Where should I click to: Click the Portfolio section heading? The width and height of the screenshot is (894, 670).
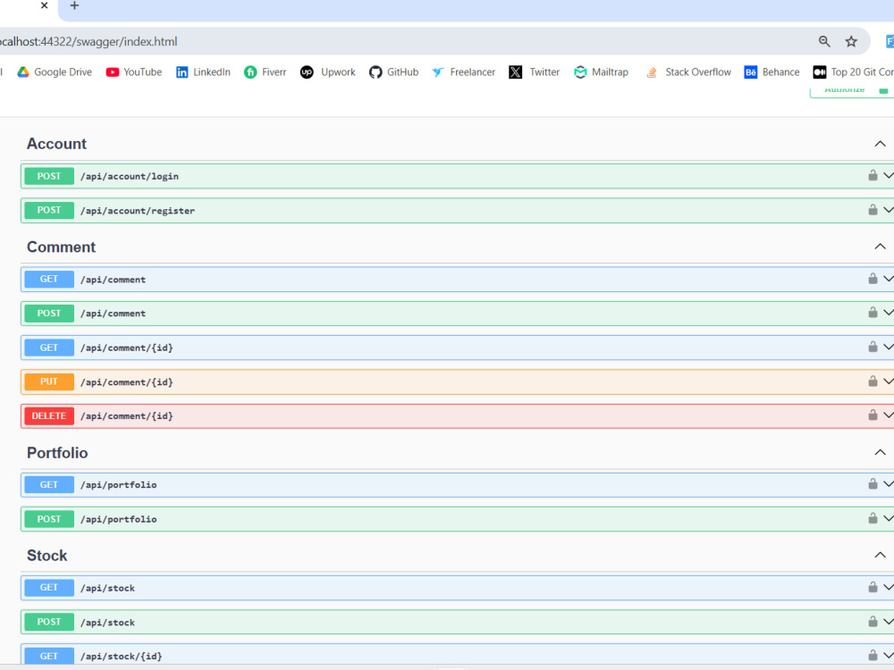57,453
